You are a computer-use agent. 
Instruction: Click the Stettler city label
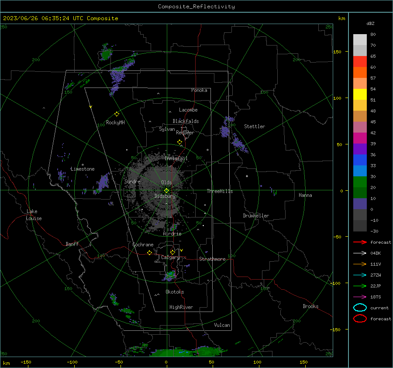[255, 126]
